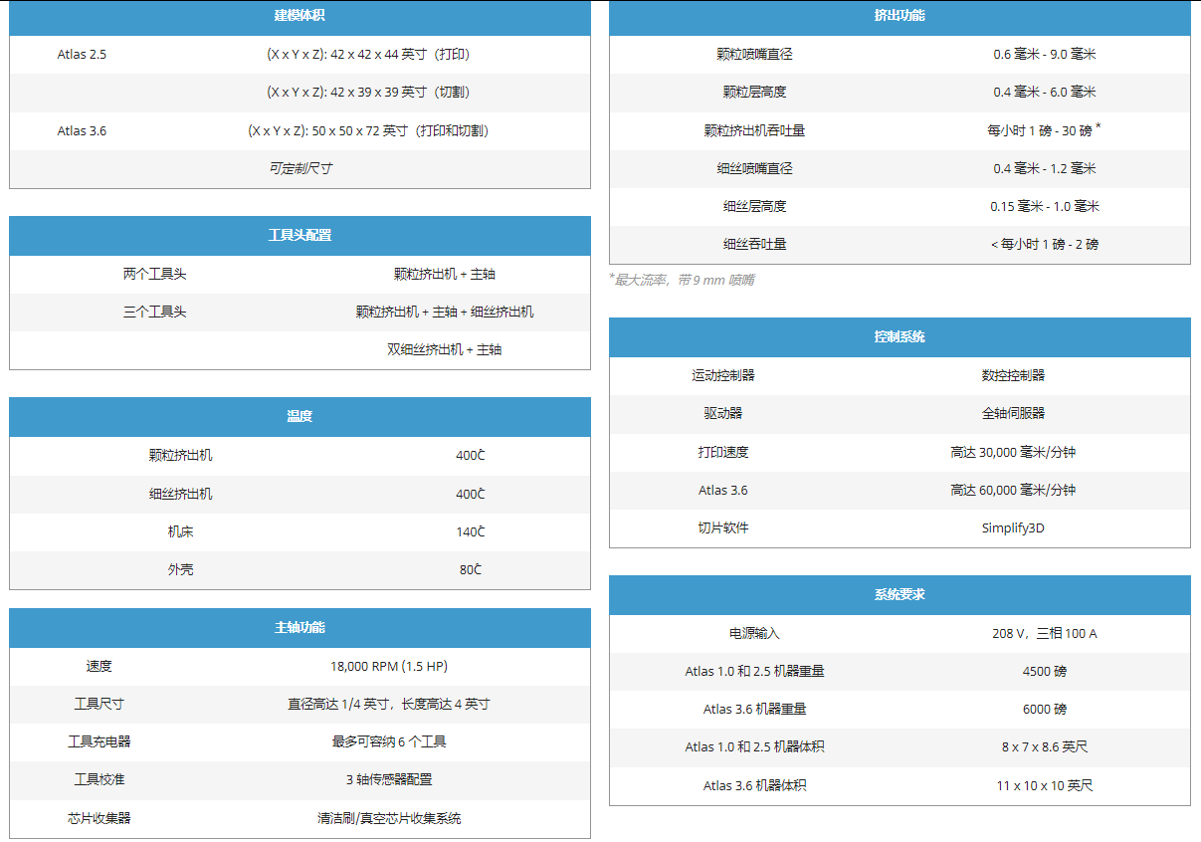
Task: Select the 'Atlas 3.6 机器重量' row label
Action: coord(754,709)
